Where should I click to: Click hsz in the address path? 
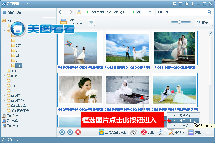click(138, 12)
